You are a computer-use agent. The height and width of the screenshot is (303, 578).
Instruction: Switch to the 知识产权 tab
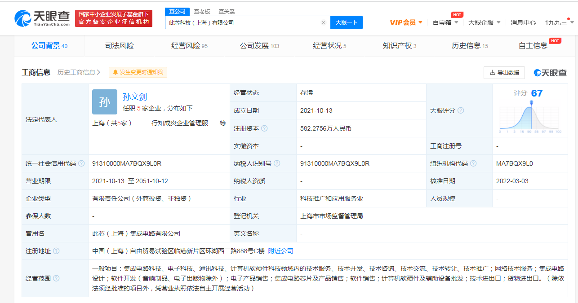(400, 46)
